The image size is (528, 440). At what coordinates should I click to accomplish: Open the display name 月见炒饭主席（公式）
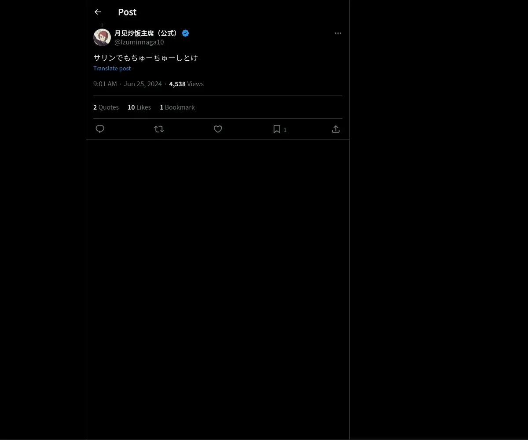147,33
